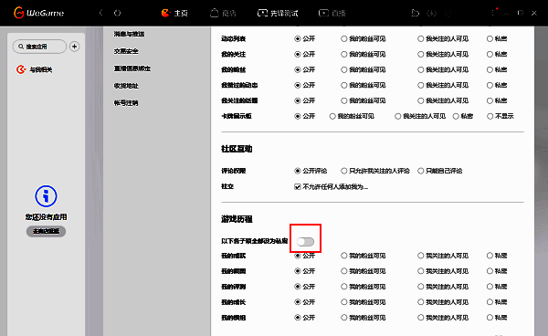Open 收货地址 settings
This screenshot has height=336, width=548.
coord(126,86)
